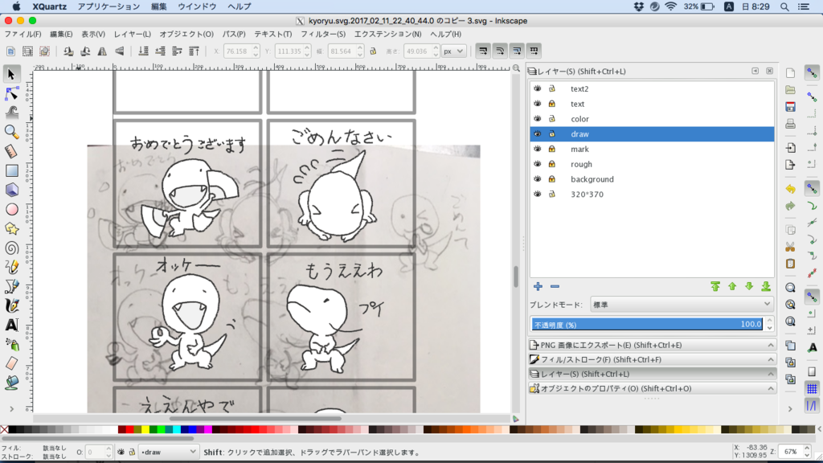Image resolution: width=823 pixels, height=463 pixels.
Task: Select the Tweak tool
Action: point(11,113)
